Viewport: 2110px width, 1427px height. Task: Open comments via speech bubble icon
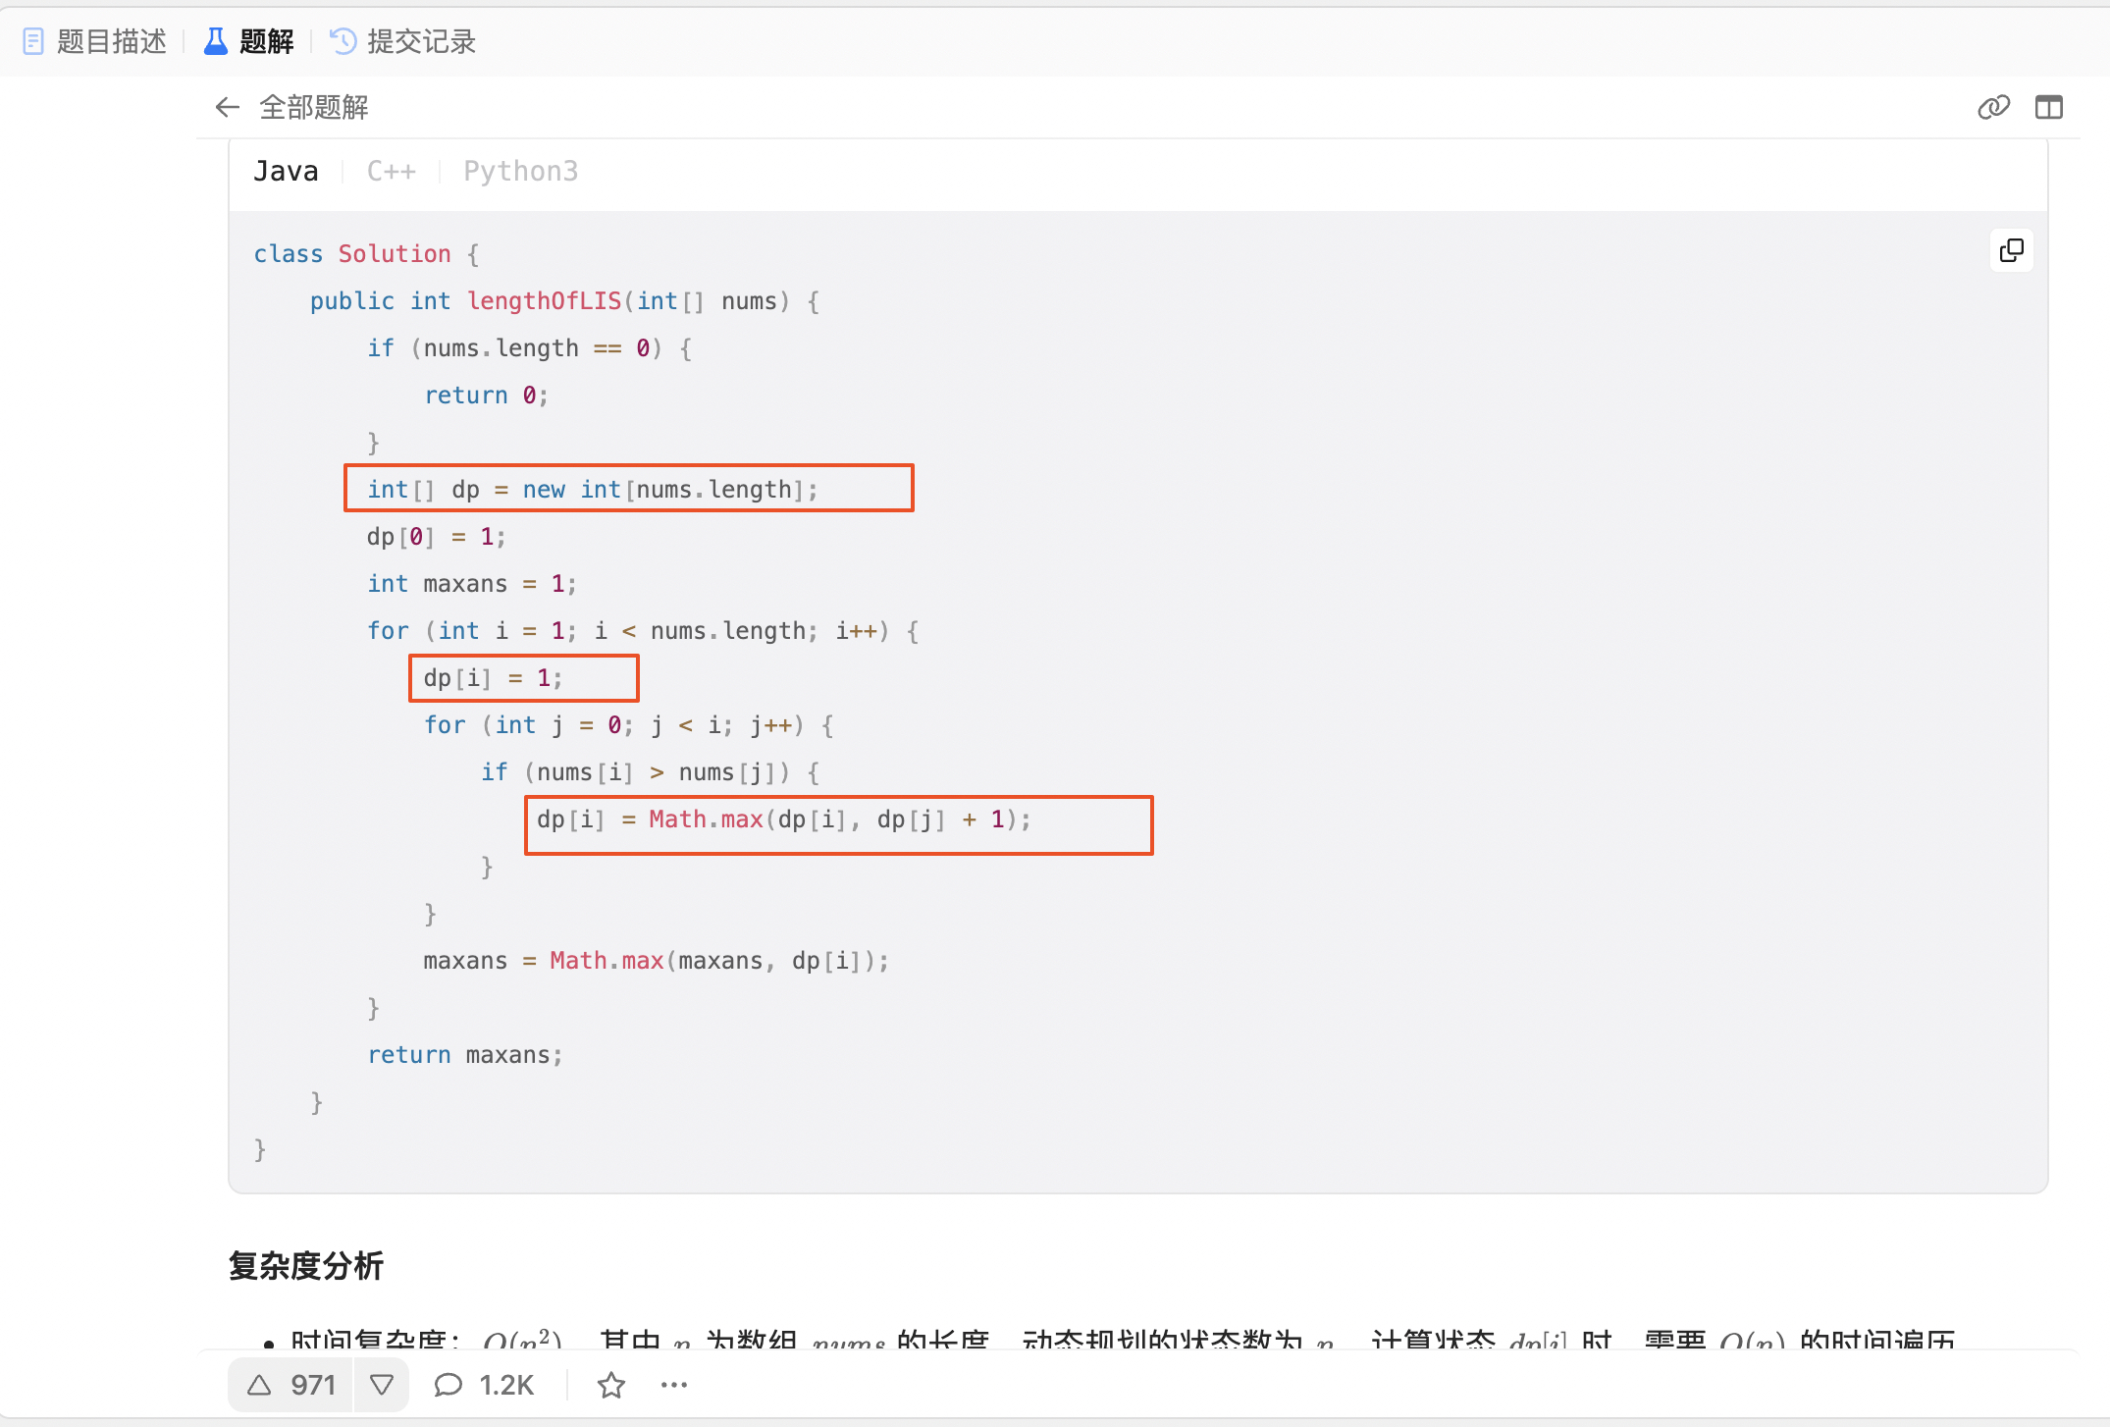(x=448, y=1385)
